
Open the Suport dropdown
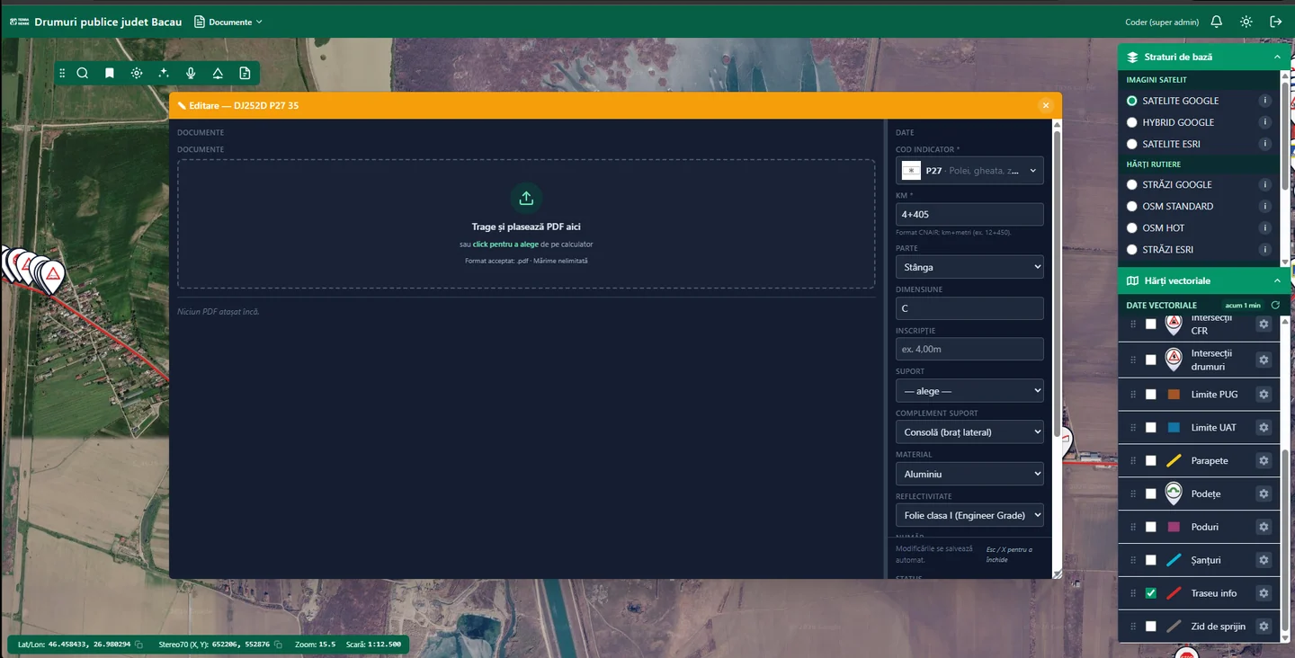tap(969, 391)
